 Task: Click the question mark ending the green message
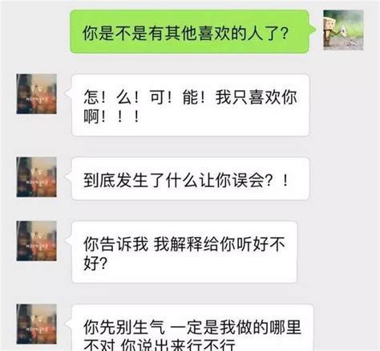[x=285, y=33]
